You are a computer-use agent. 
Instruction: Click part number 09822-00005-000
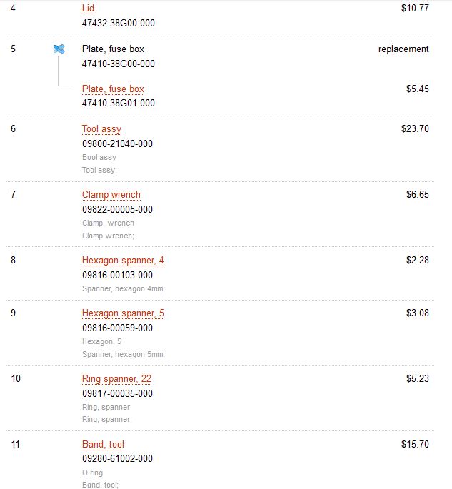pyautogui.click(x=117, y=209)
